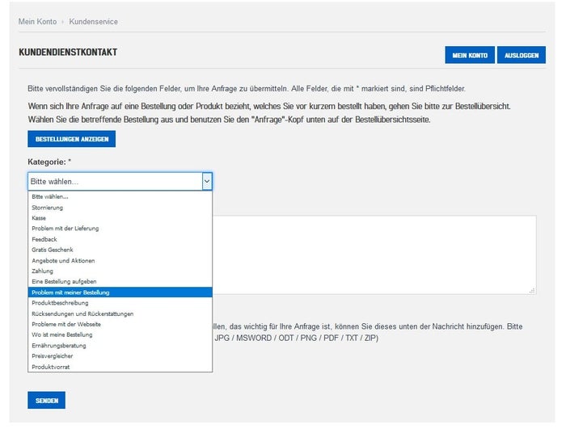Viewport: 566px width, 429px height.
Task: Click inside the message text area
Action: [374, 254]
